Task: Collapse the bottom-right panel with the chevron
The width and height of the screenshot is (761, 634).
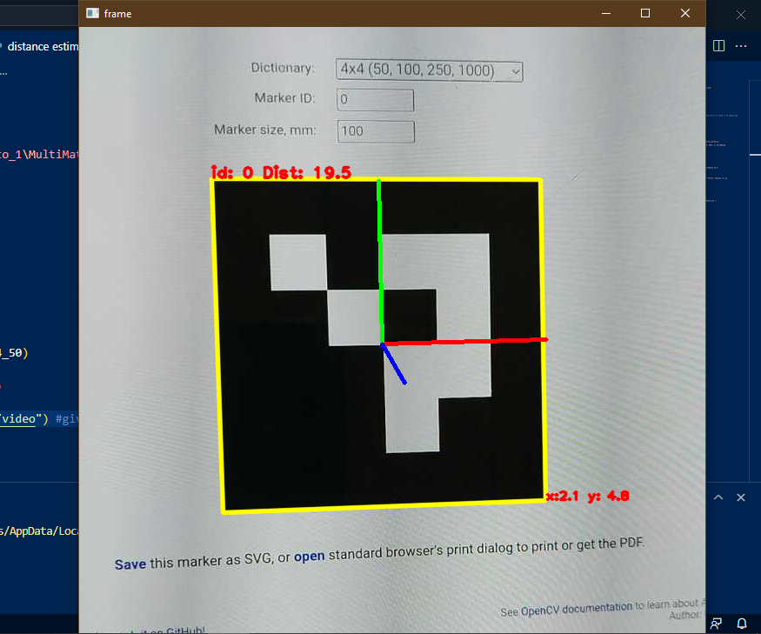Action: pos(718,497)
